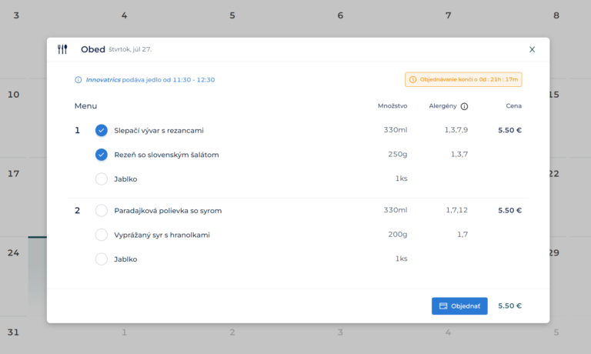Select Jablko in menu 1
The width and height of the screenshot is (591, 354).
(102, 179)
